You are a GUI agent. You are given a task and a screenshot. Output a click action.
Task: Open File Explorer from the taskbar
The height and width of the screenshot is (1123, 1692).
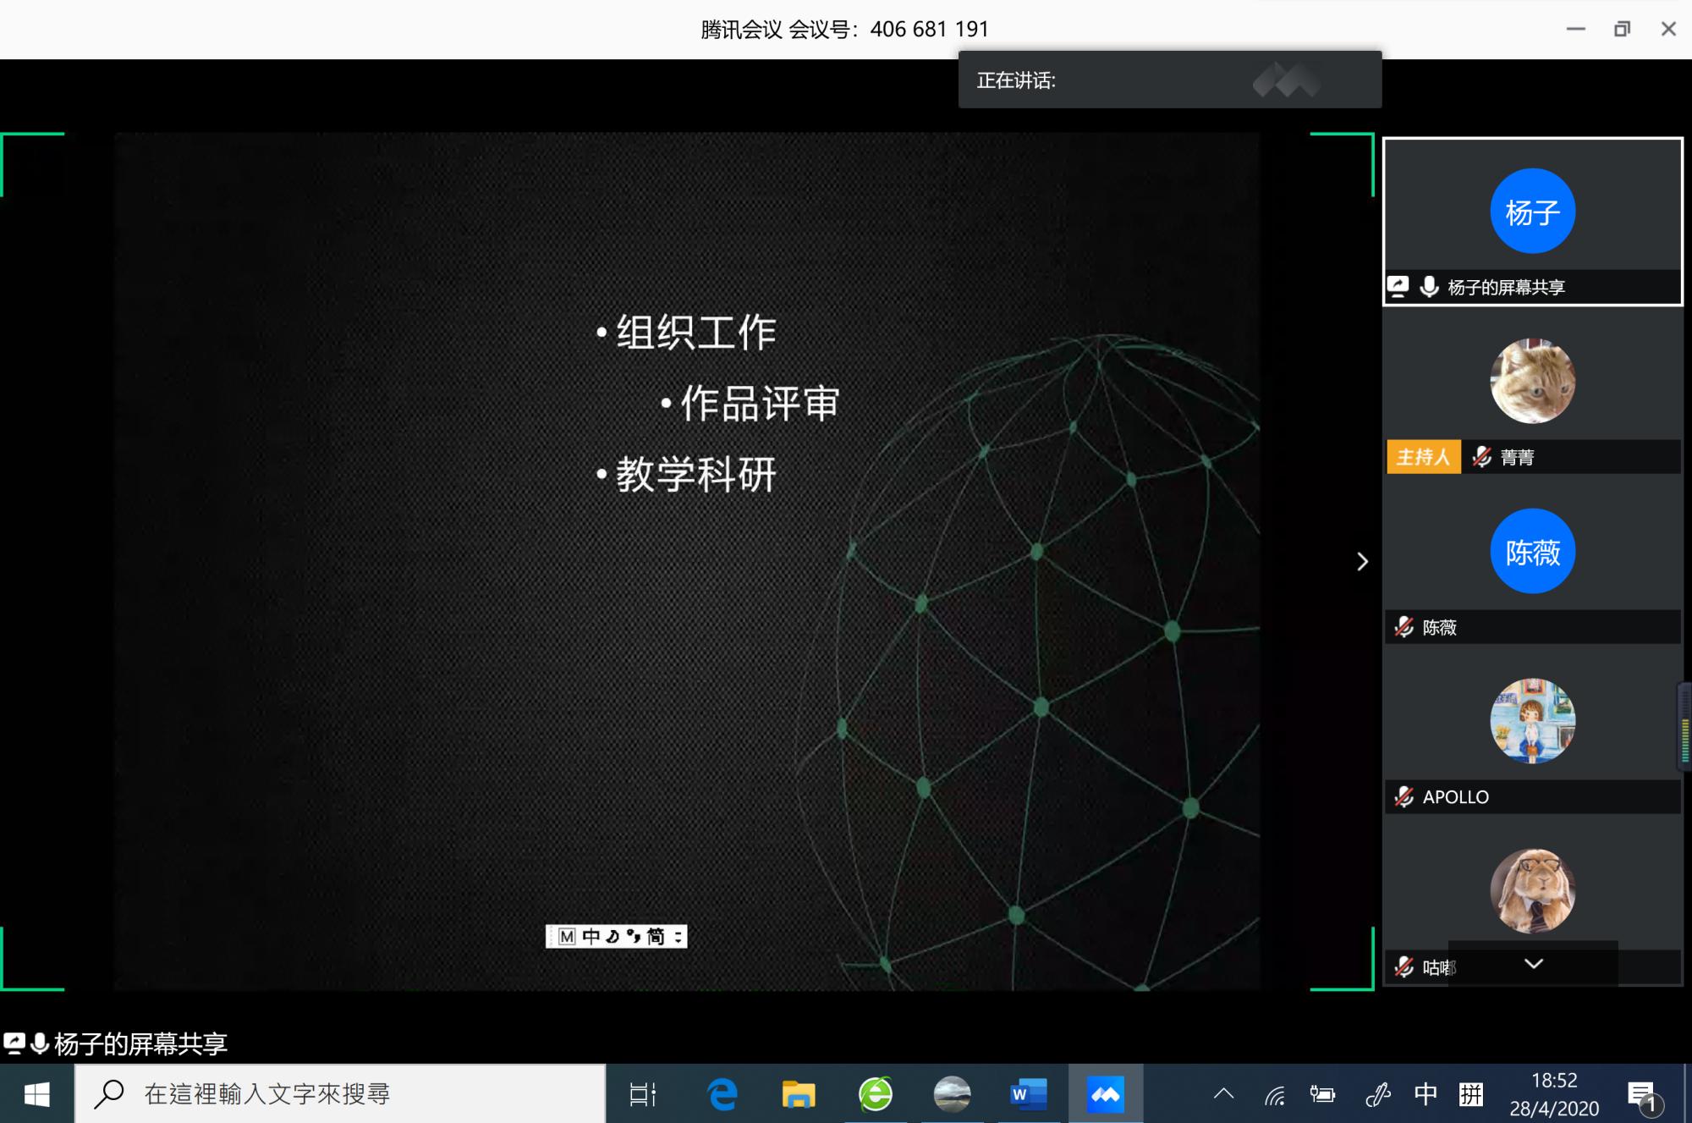(x=798, y=1094)
